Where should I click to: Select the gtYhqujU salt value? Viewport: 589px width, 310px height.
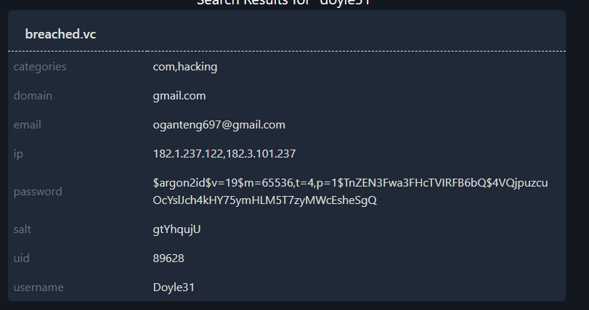(176, 229)
